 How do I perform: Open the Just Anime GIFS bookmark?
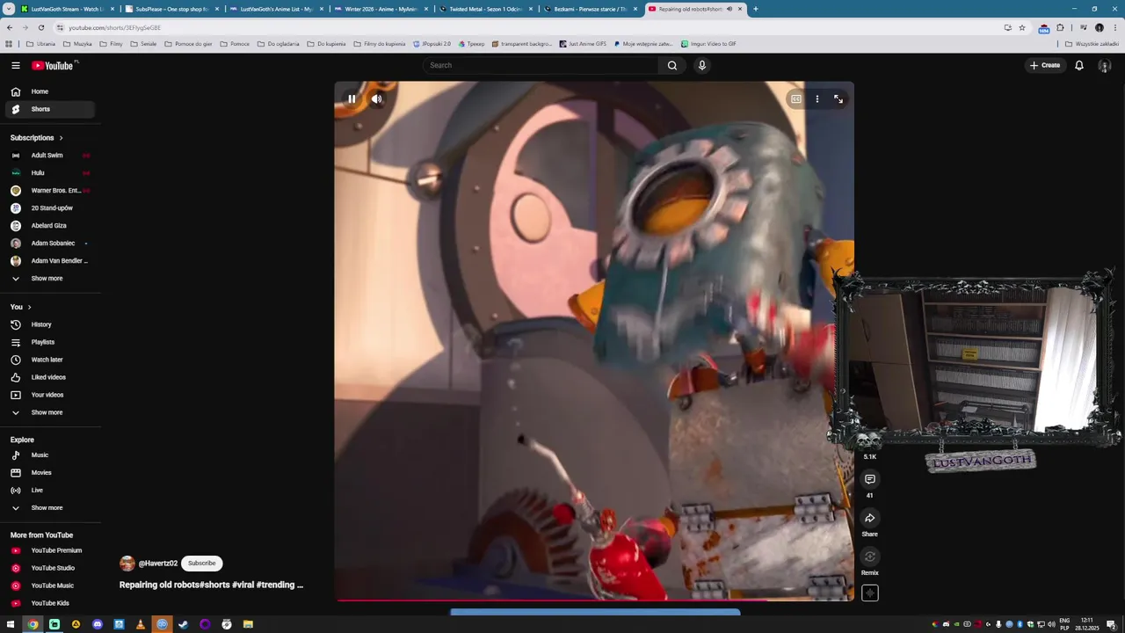(x=583, y=43)
